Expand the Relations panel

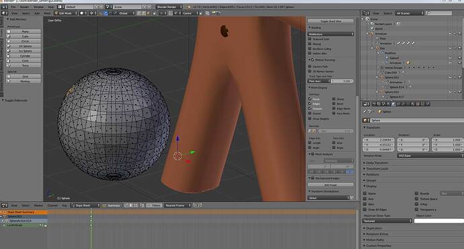tap(373, 175)
